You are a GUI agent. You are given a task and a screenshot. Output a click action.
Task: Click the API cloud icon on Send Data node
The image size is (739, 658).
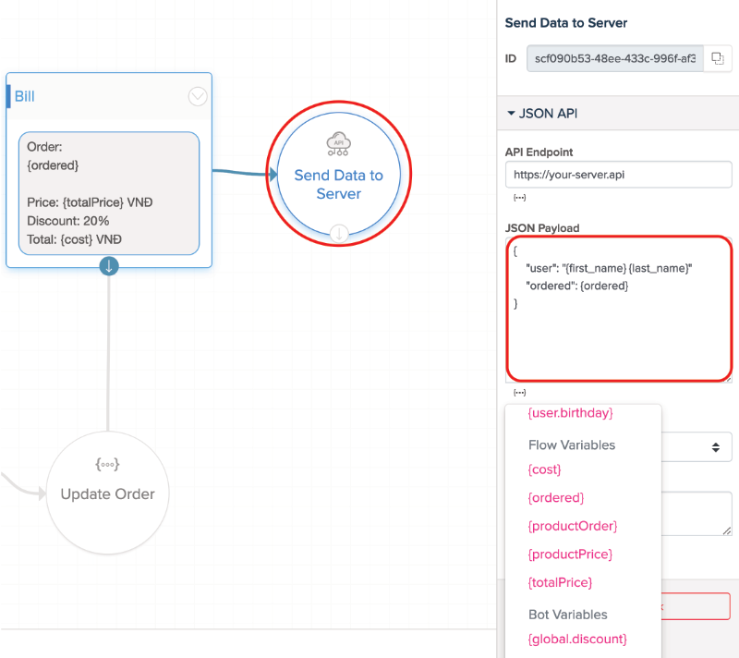tap(338, 143)
